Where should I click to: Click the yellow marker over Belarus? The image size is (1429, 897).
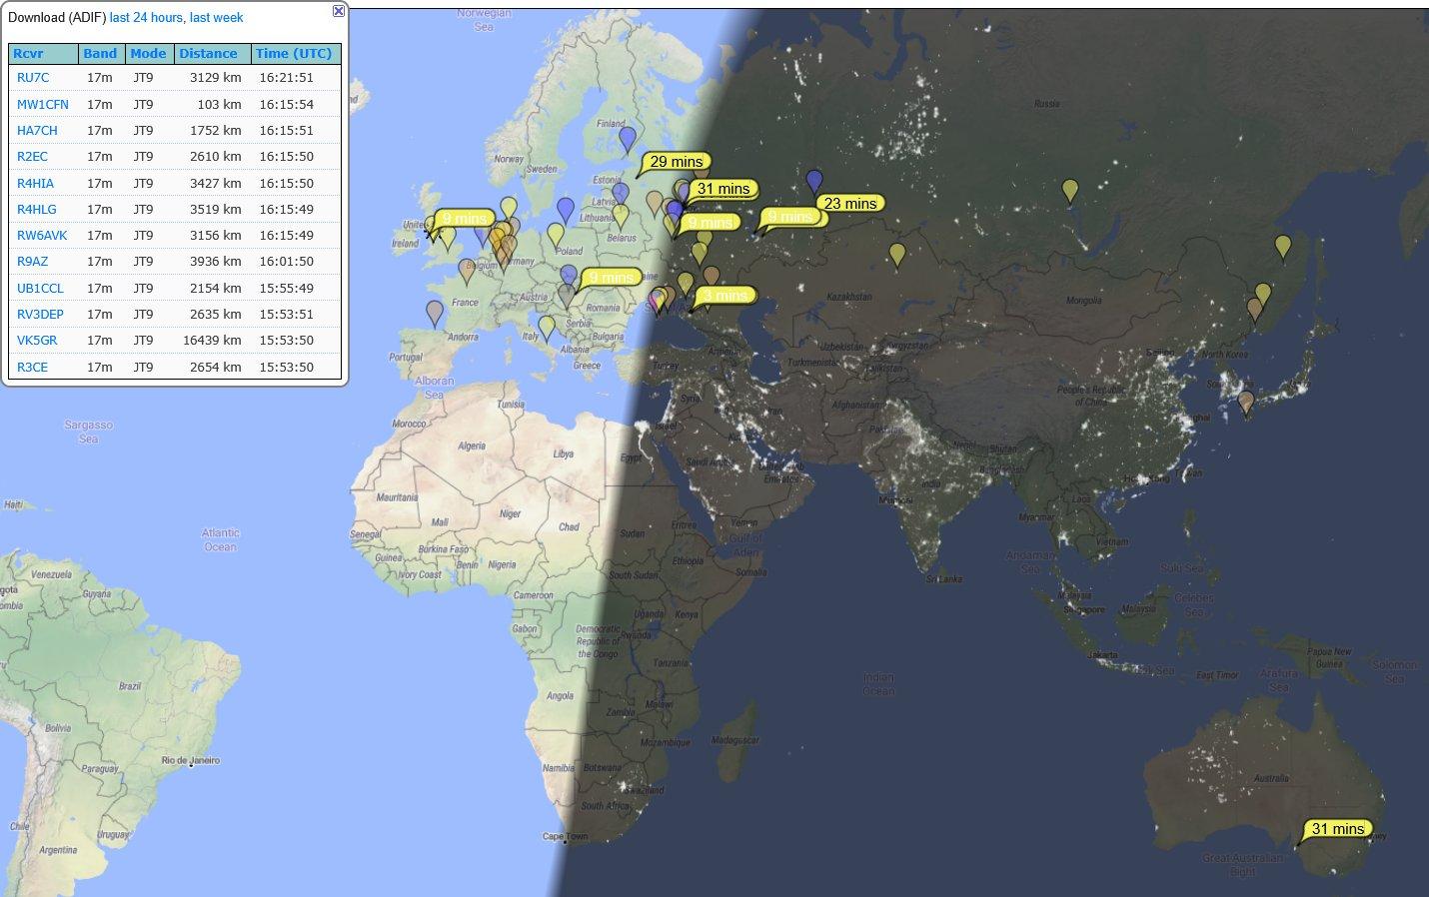point(621,218)
